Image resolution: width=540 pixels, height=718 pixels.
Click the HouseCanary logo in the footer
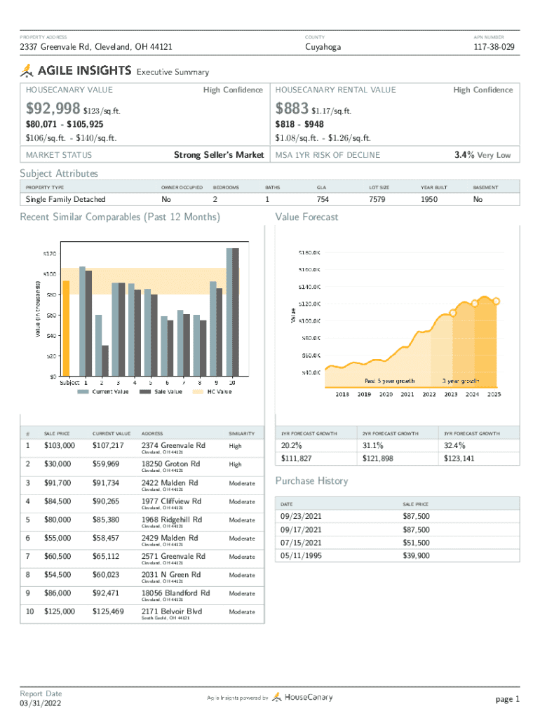click(x=303, y=697)
